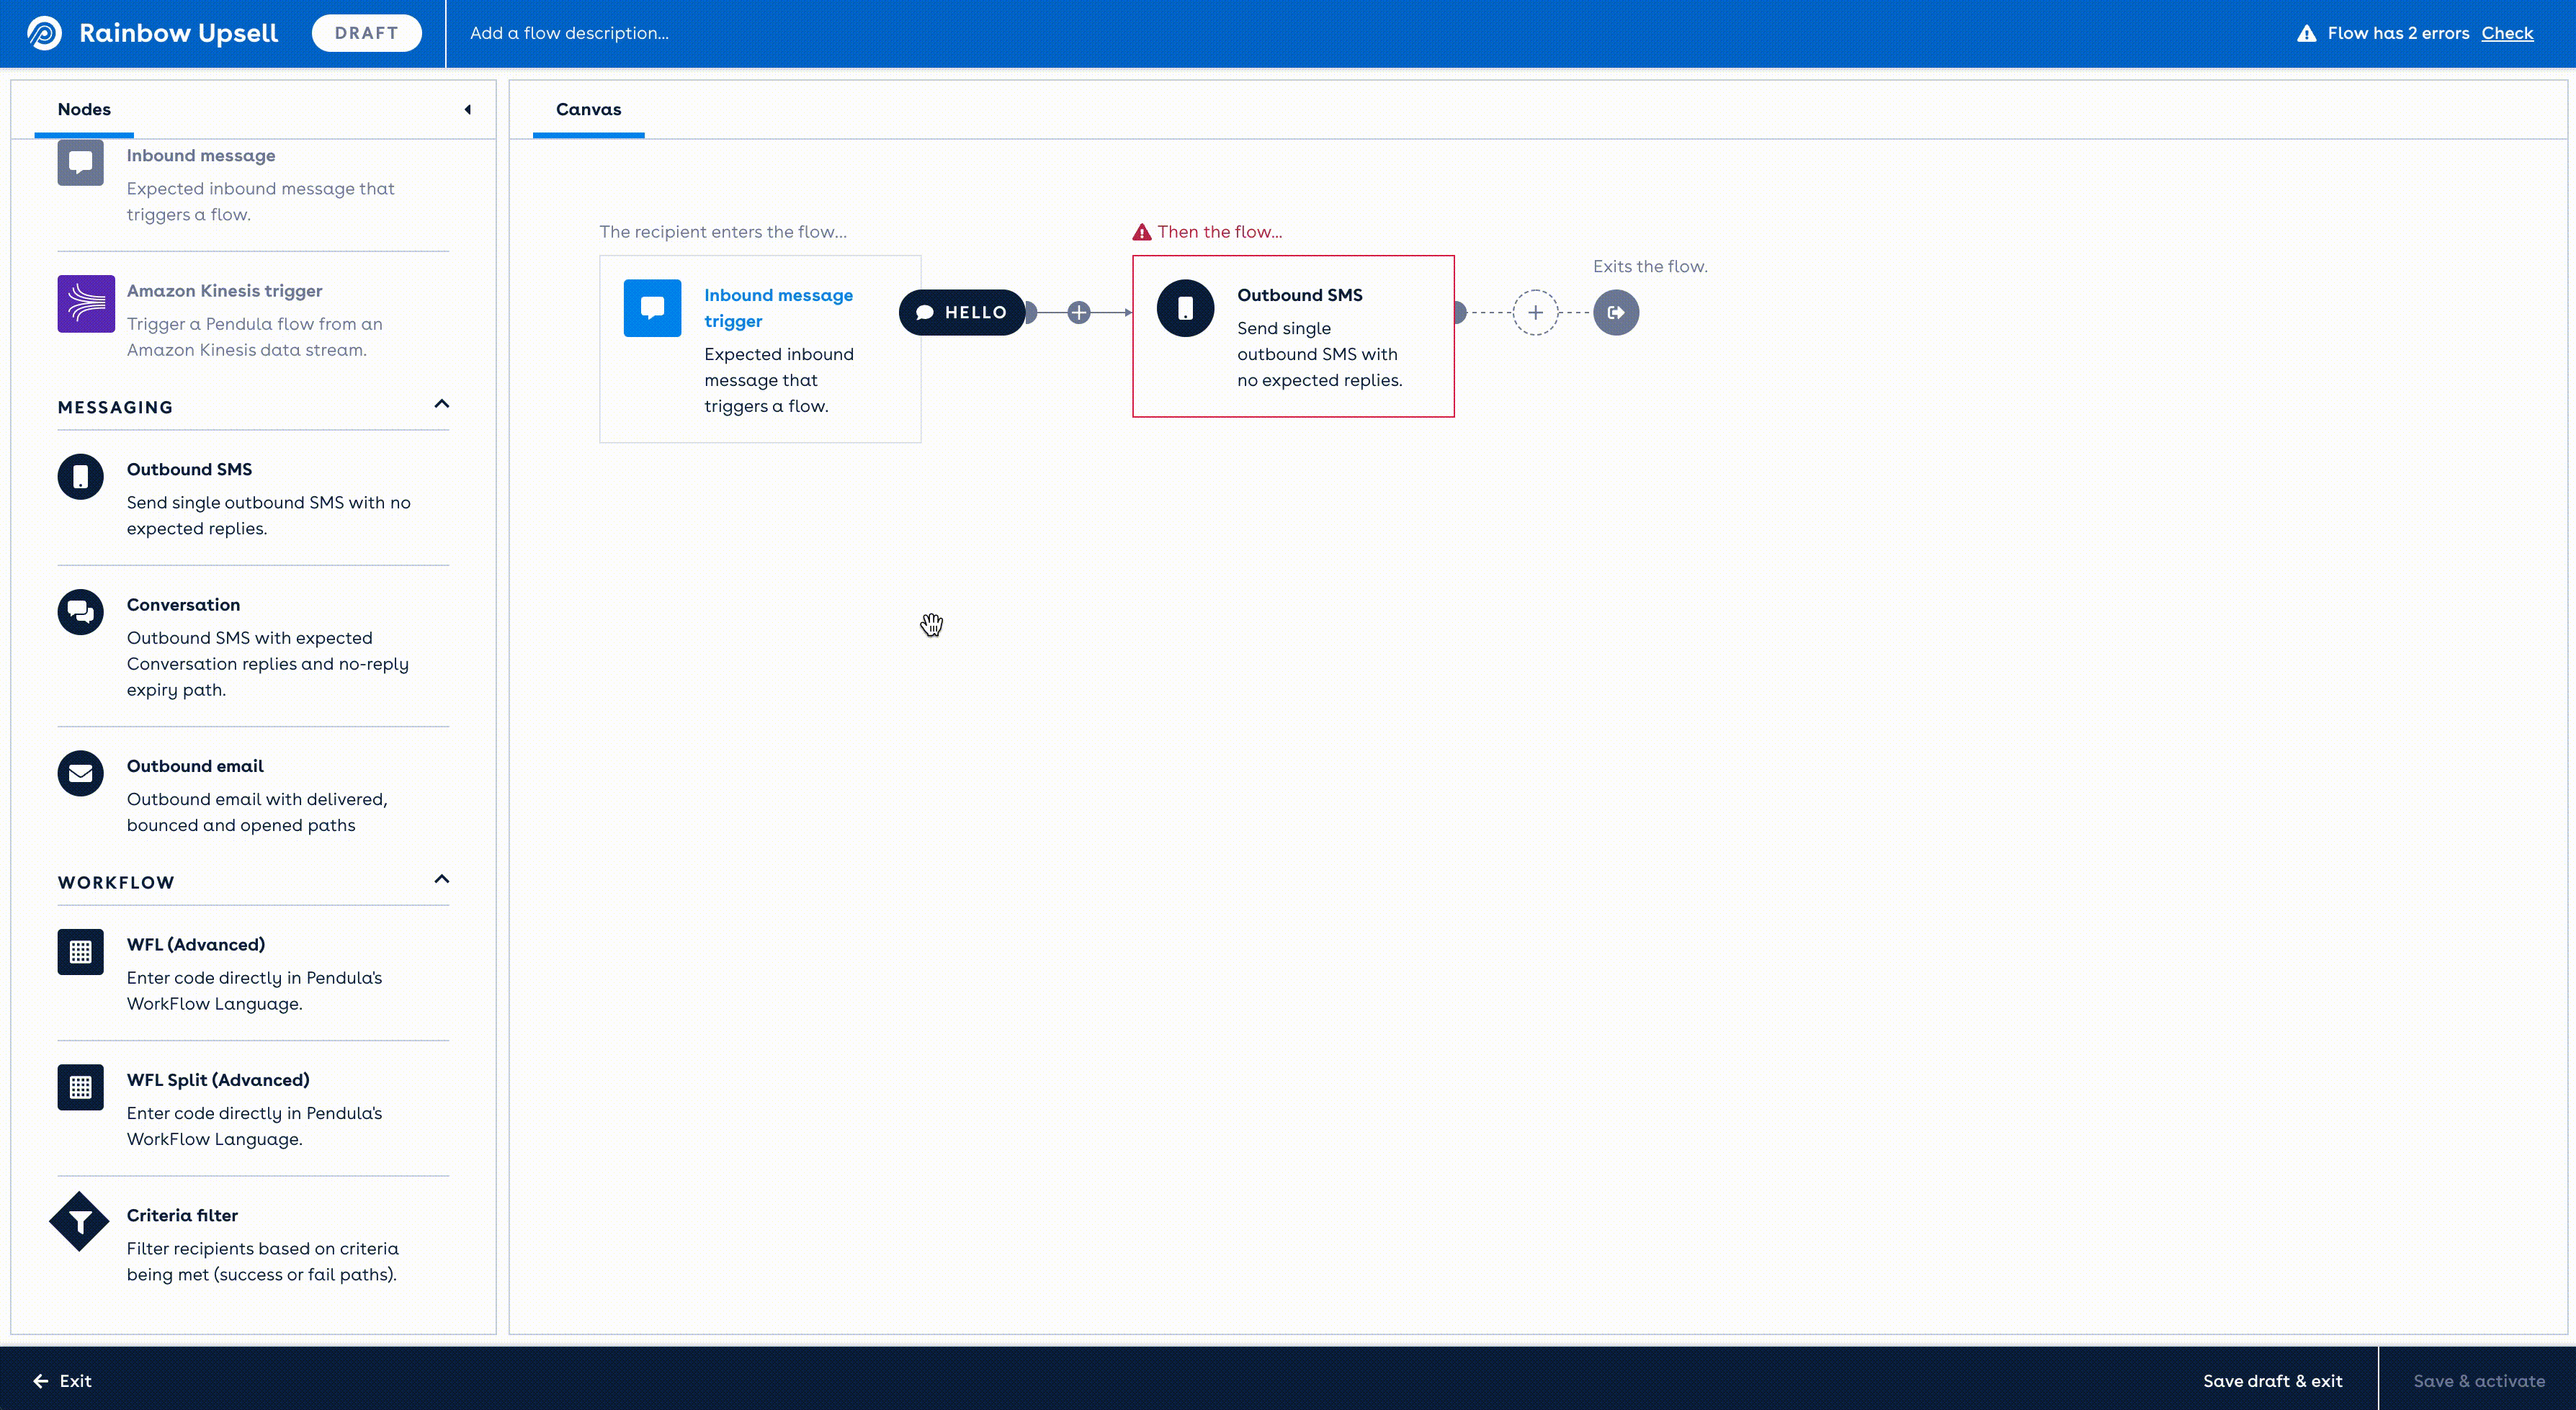Click the flow description input field
Screen dimensions: 2576x1410
click(569, 33)
